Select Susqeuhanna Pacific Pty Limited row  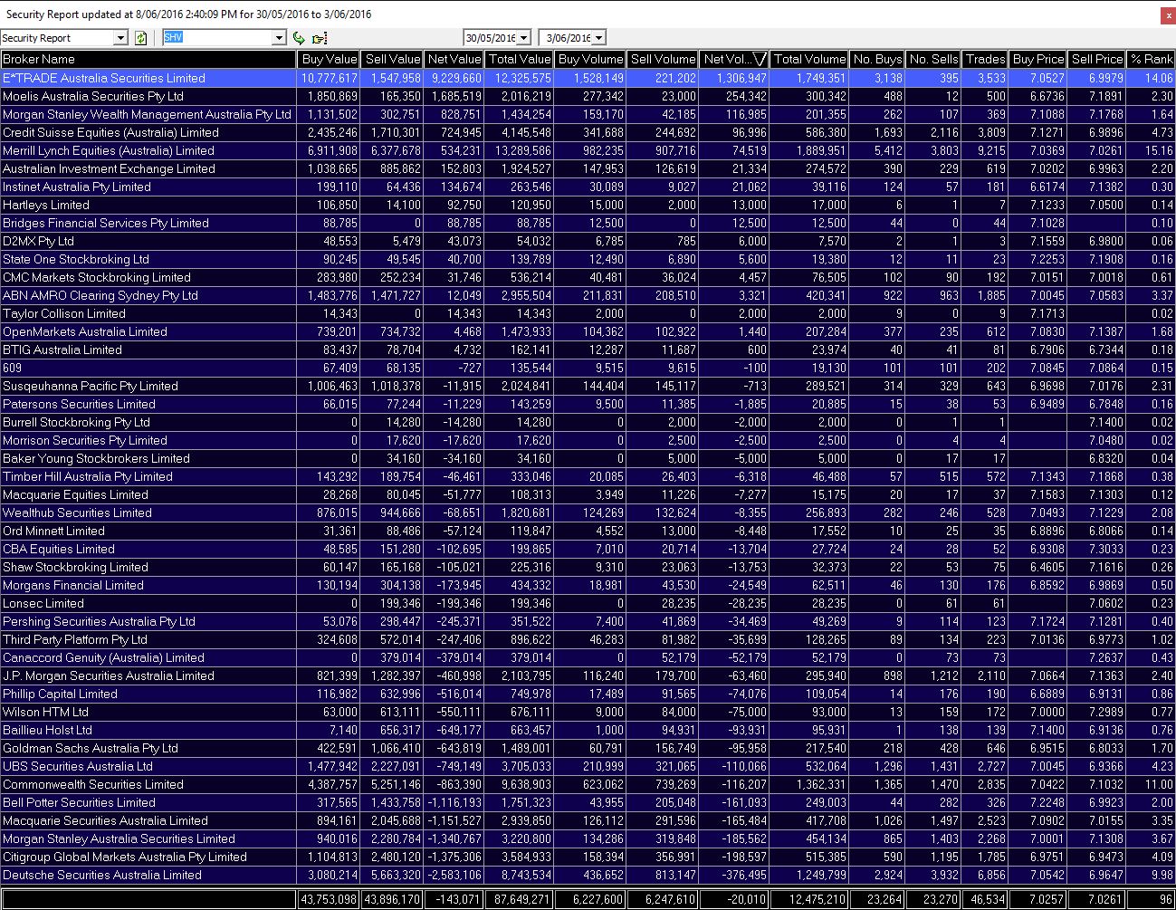coord(588,386)
